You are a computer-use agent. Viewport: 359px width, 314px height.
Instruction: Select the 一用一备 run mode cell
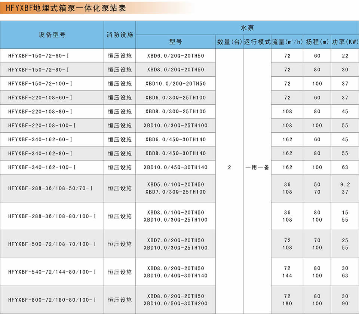pos(257,167)
